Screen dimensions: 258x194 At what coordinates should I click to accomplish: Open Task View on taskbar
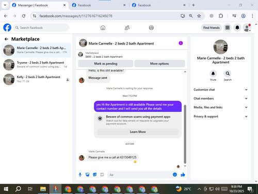[x=30, y=189]
